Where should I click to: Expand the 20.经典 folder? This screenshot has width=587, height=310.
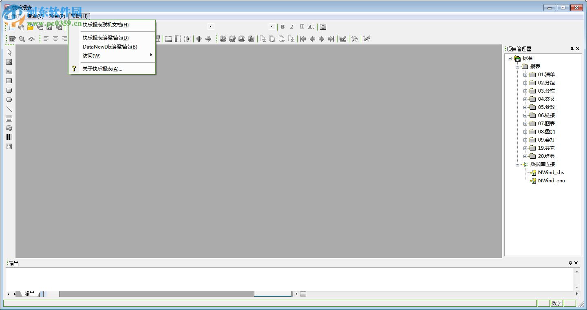pyautogui.click(x=525, y=156)
